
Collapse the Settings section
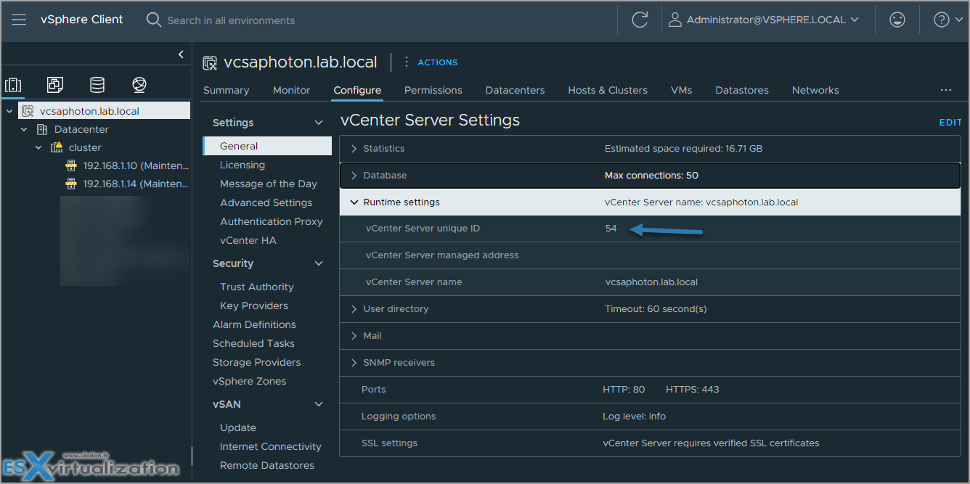[x=318, y=123]
